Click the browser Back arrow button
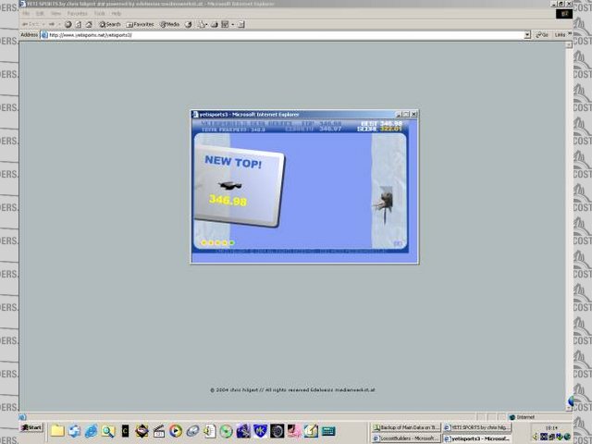Screen dimensions: 592x444 26,24
